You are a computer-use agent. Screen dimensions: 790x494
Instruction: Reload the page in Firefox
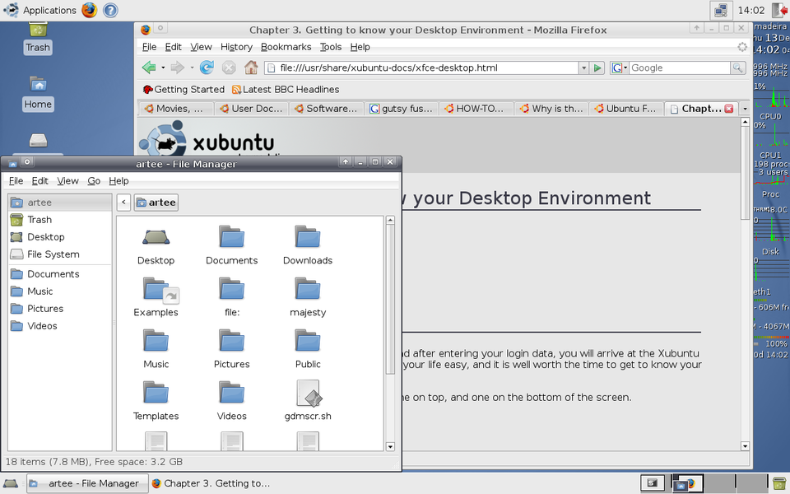click(207, 67)
